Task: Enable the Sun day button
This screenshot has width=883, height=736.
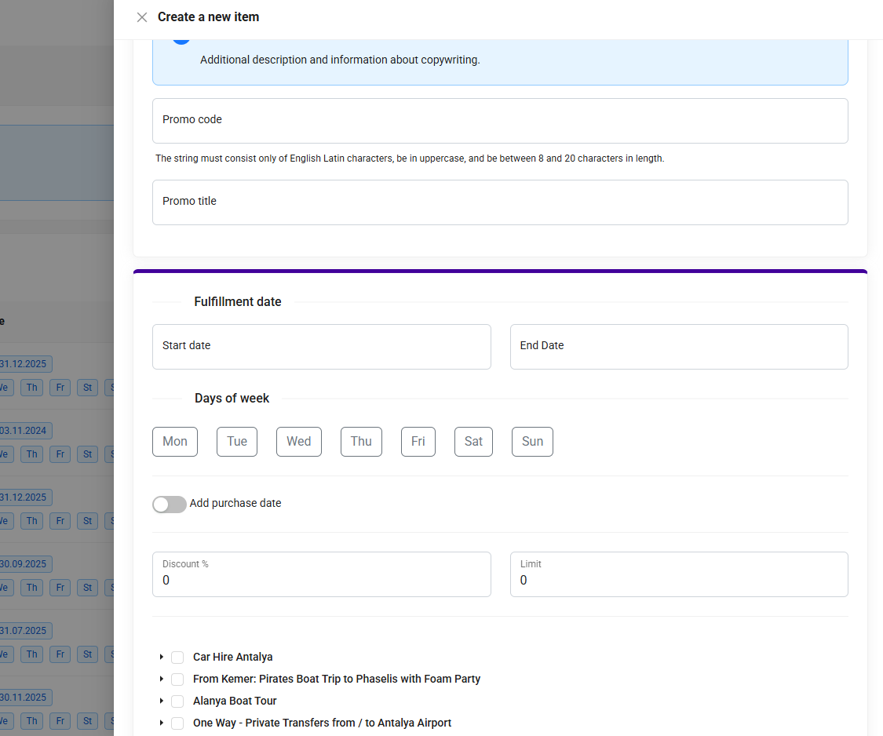Action: tap(532, 442)
